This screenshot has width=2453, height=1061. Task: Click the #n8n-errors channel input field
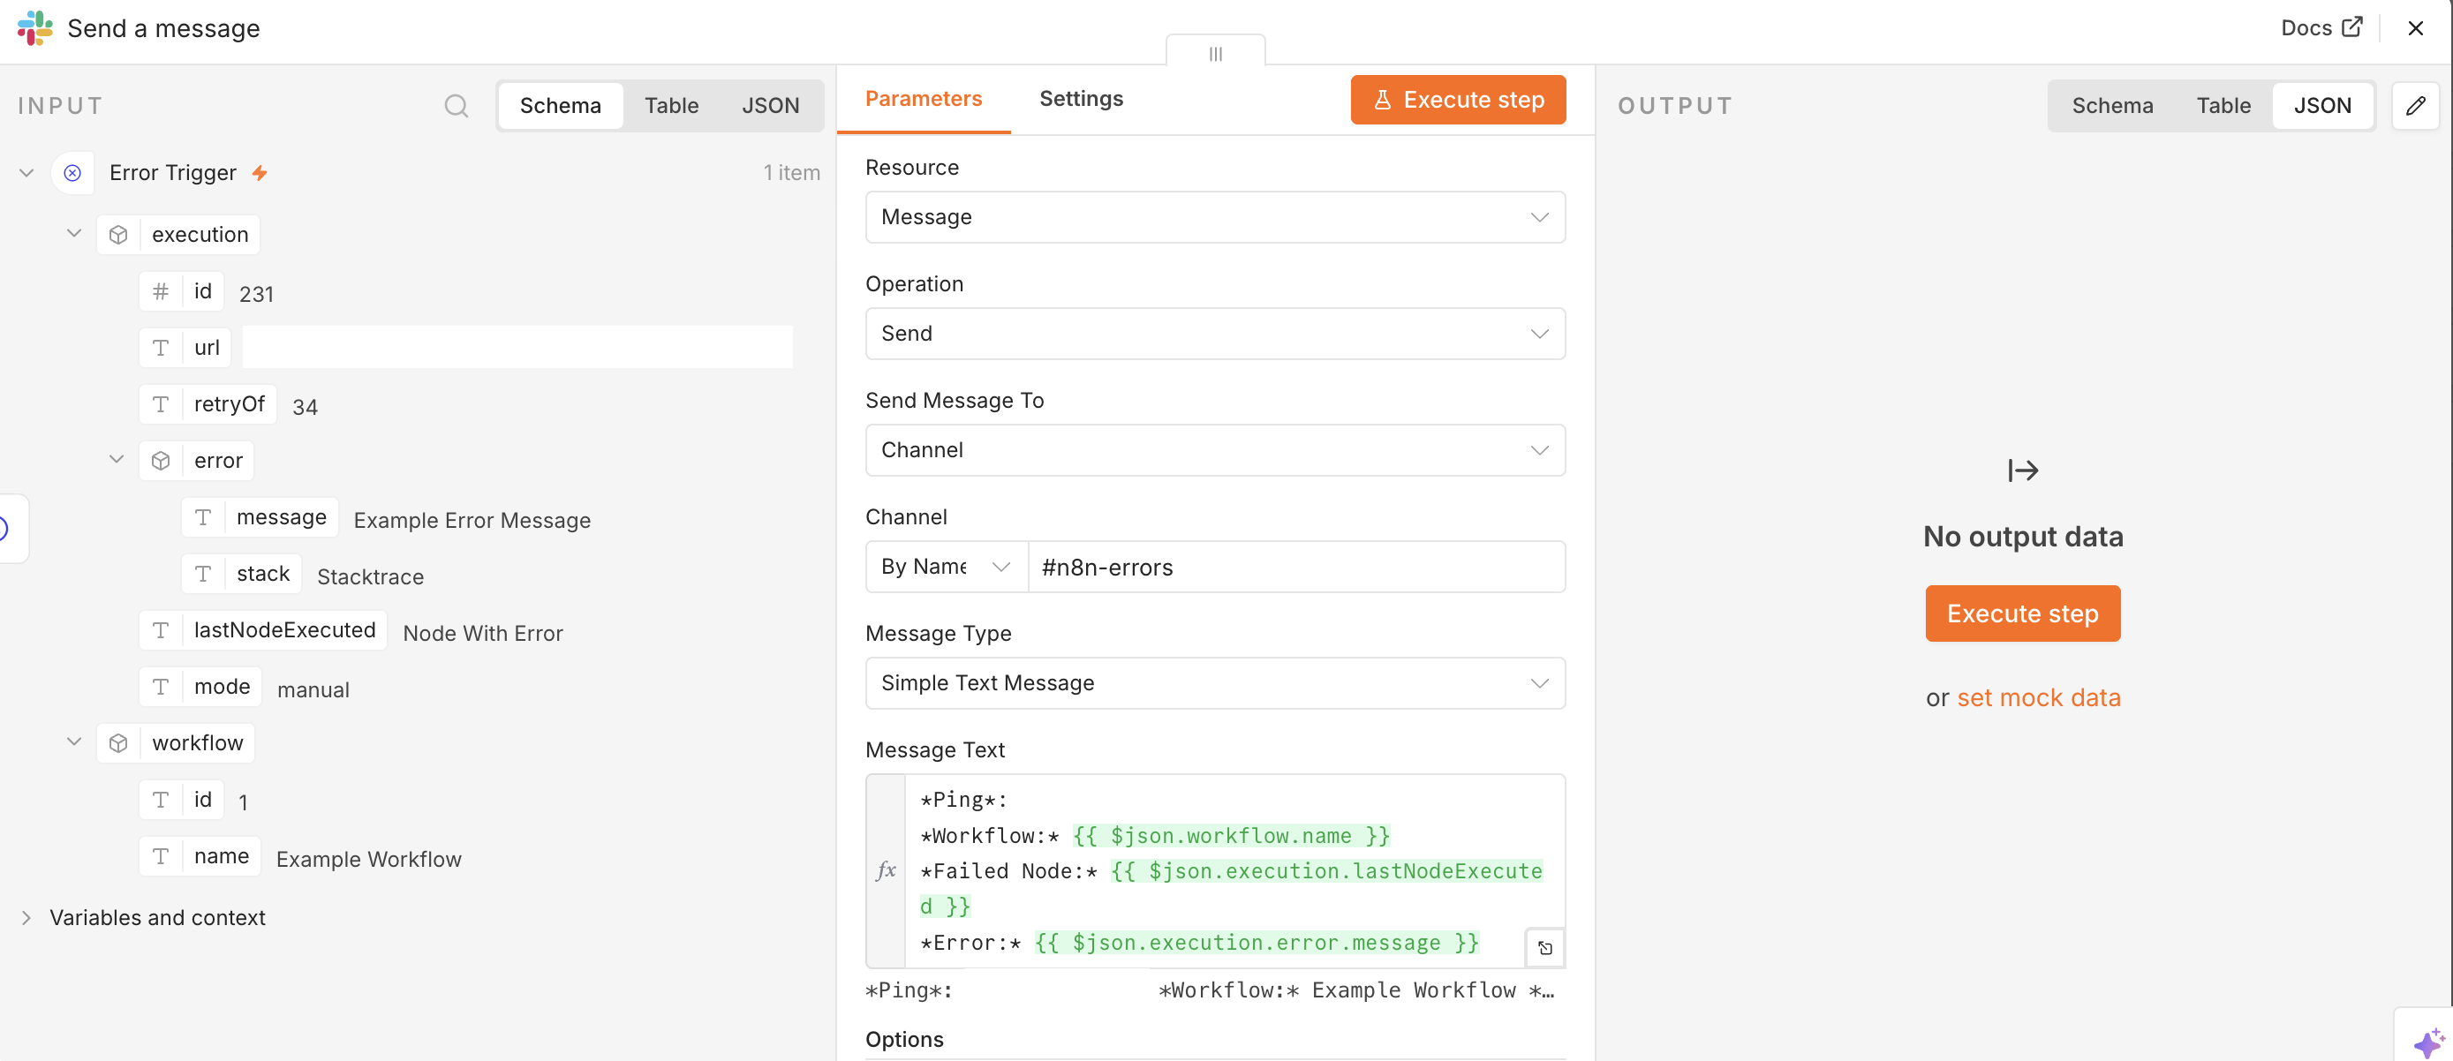[1296, 568]
